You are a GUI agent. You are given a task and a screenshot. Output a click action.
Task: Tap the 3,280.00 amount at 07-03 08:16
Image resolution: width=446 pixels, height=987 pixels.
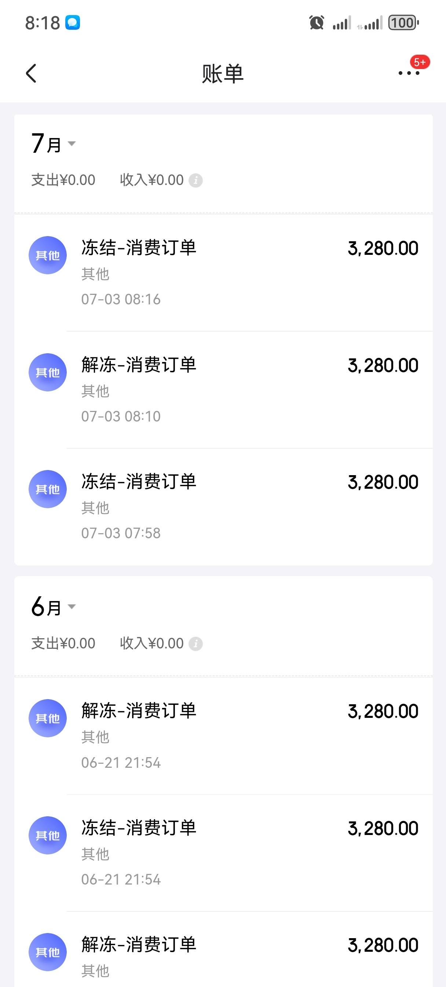(383, 248)
